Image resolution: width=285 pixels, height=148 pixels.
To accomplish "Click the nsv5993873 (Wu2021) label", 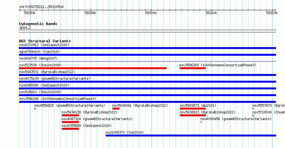I will (198, 105).
